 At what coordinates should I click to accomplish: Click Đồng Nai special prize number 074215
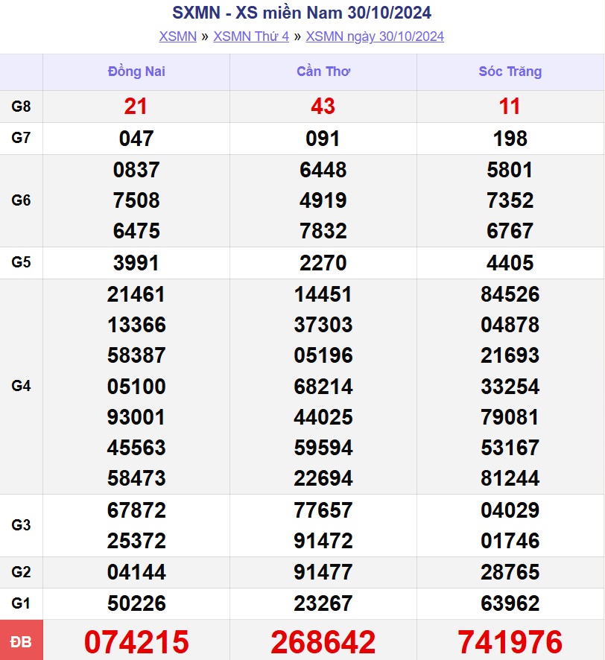[136, 642]
